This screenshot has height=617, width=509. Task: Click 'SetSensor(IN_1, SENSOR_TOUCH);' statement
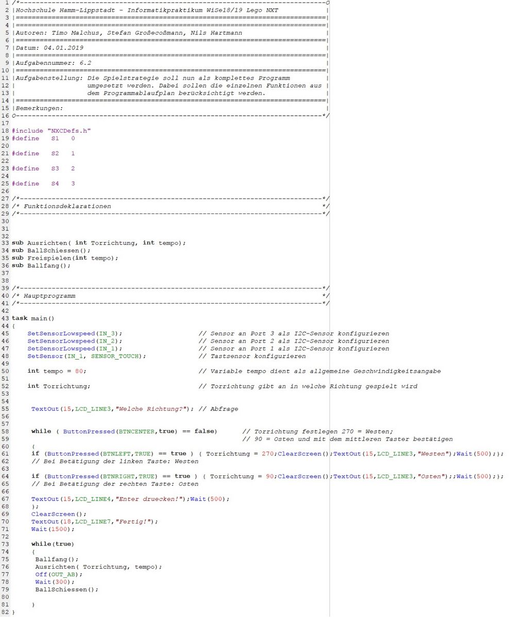click(x=87, y=356)
